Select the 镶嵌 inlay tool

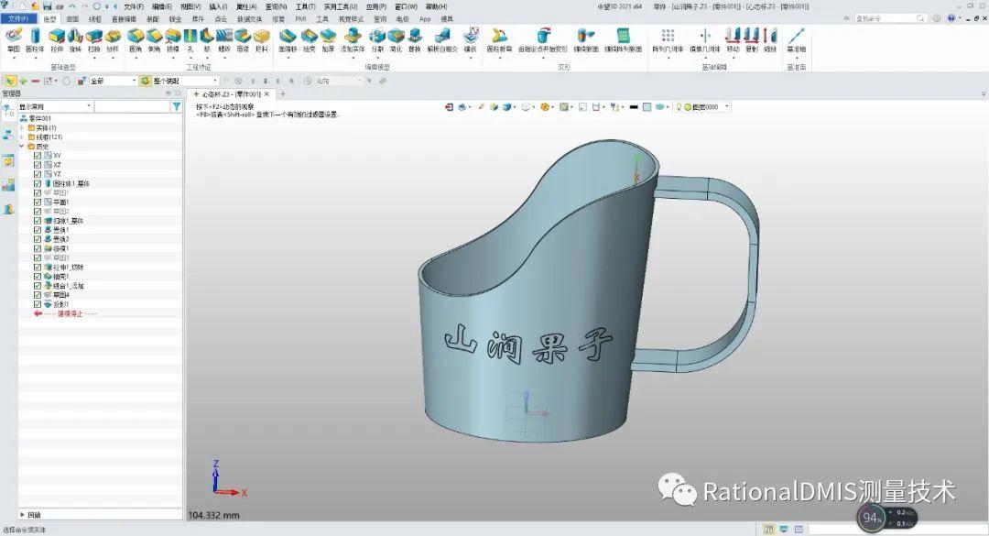point(471,39)
